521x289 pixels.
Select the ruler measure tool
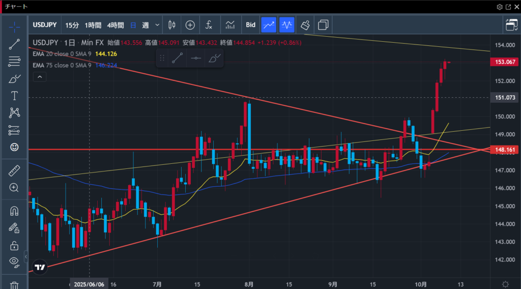(14, 171)
